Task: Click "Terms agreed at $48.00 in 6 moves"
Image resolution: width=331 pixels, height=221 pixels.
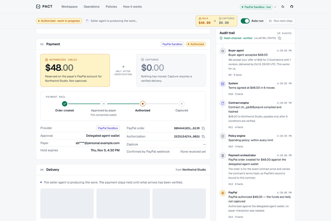Action: [251, 88]
